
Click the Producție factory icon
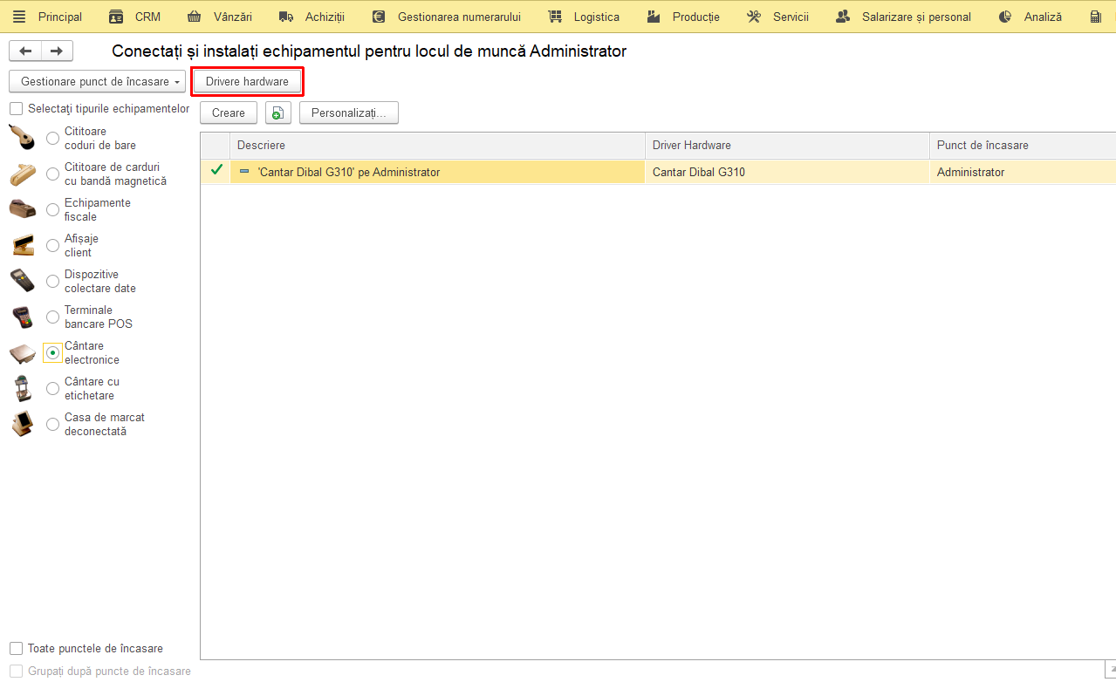(654, 17)
